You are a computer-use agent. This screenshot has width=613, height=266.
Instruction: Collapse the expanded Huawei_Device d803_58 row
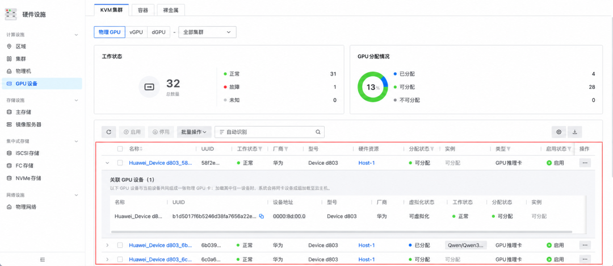click(107, 163)
